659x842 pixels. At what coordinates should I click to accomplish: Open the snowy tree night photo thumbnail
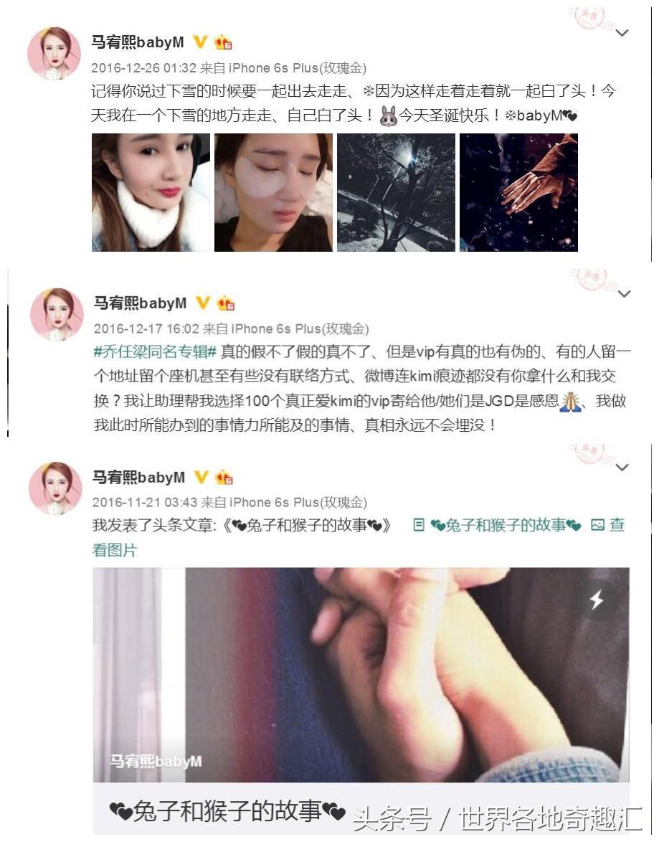(x=396, y=192)
